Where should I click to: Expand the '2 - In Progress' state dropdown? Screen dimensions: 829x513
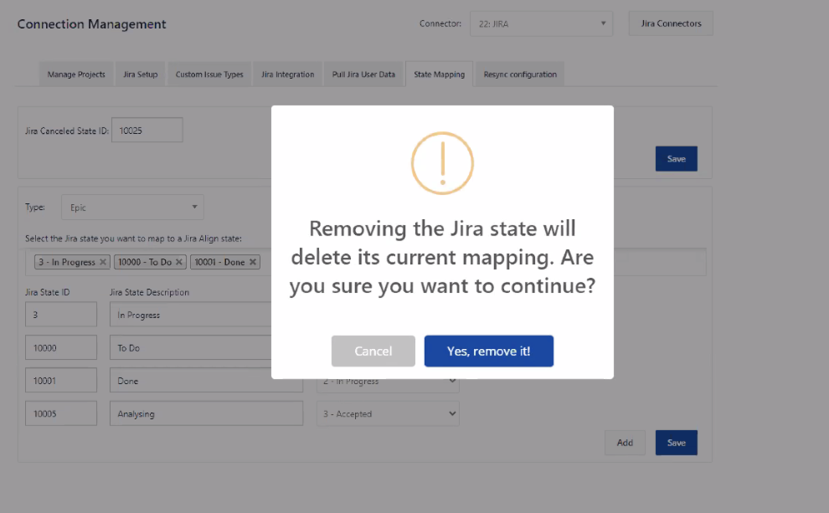tap(388, 381)
